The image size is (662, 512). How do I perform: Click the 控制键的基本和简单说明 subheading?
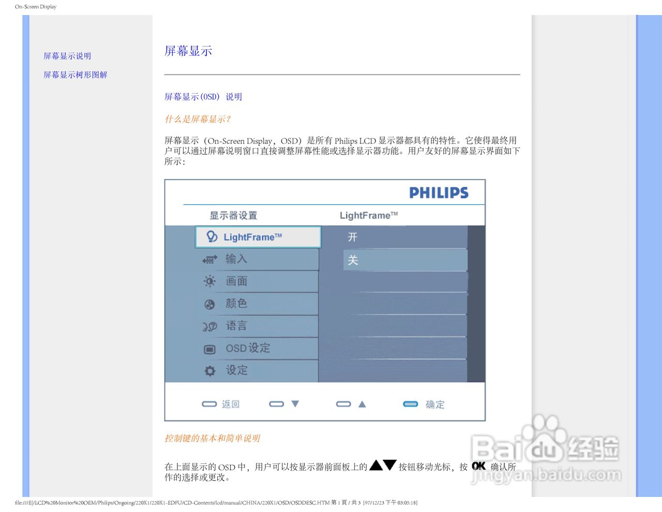(x=213, y=438)
